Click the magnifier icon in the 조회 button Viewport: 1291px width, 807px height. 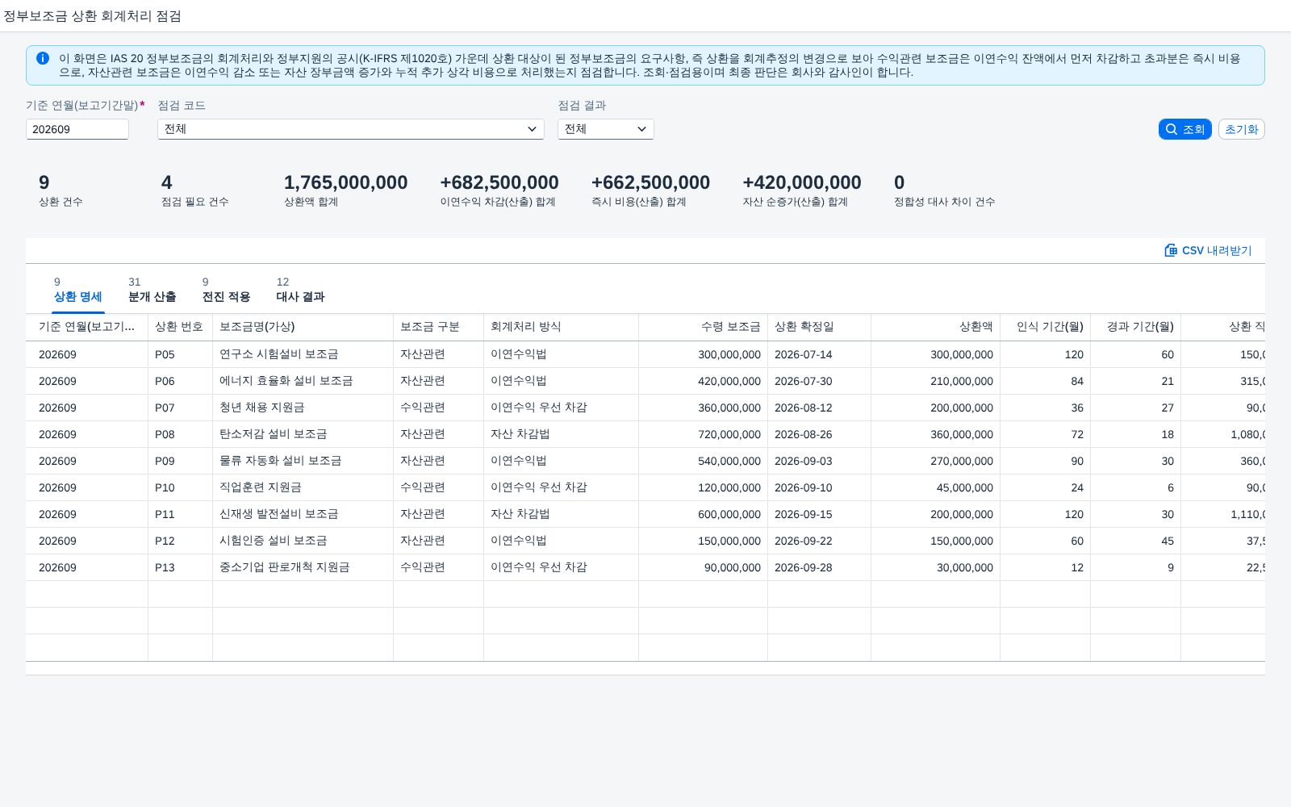tap(1172, 129)
